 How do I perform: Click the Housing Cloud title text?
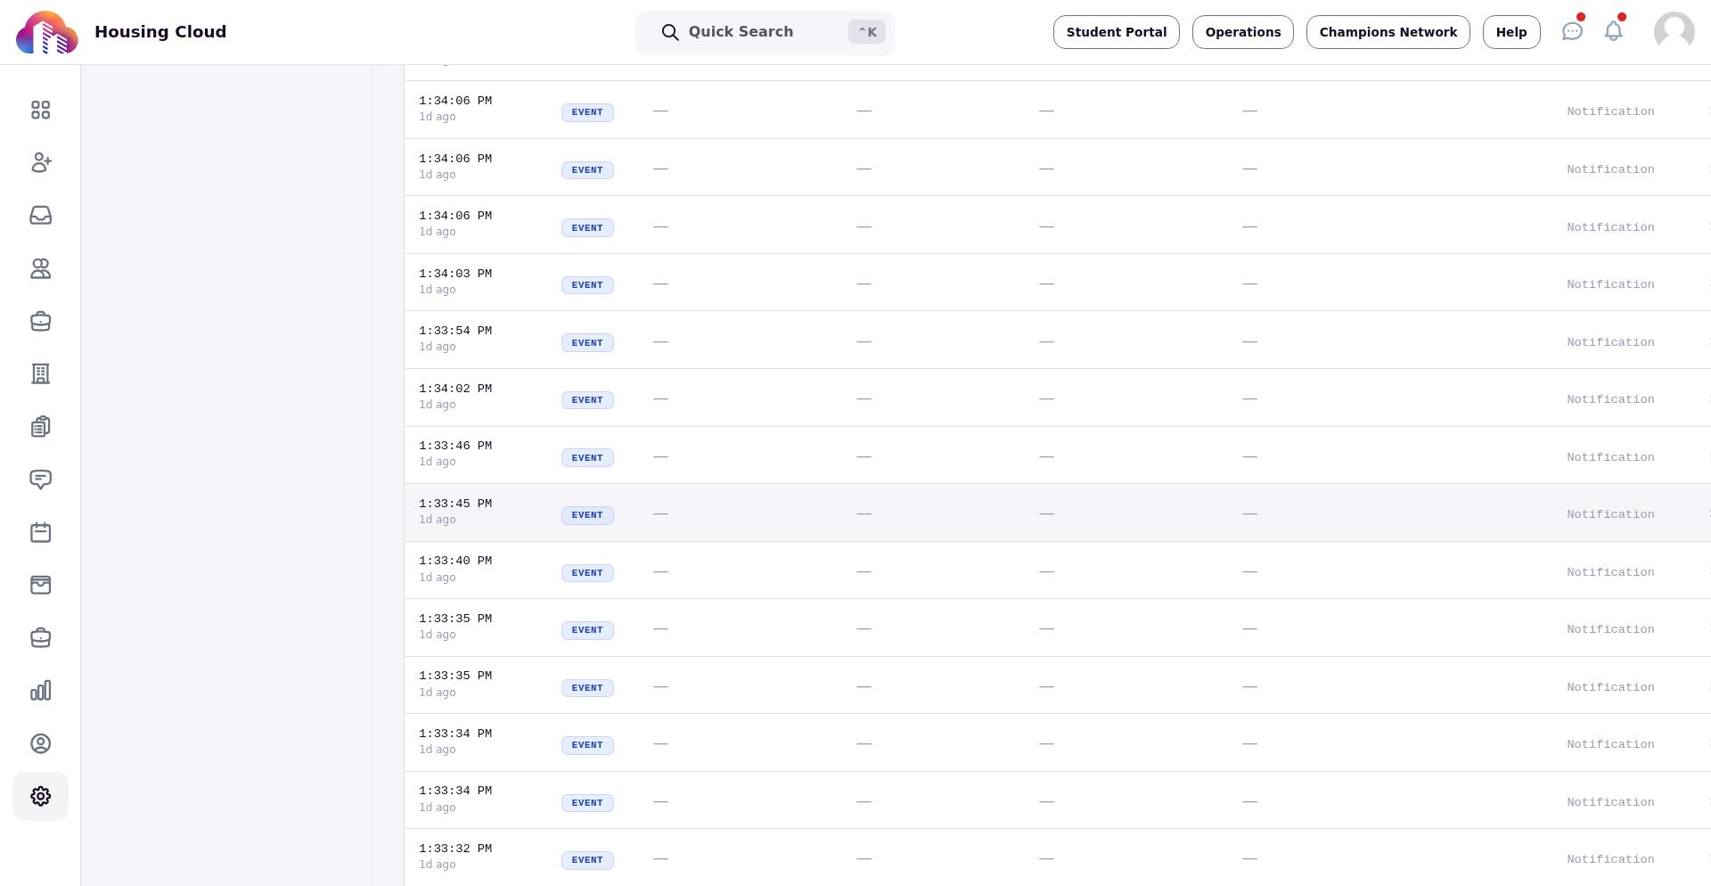click(160, 32)
